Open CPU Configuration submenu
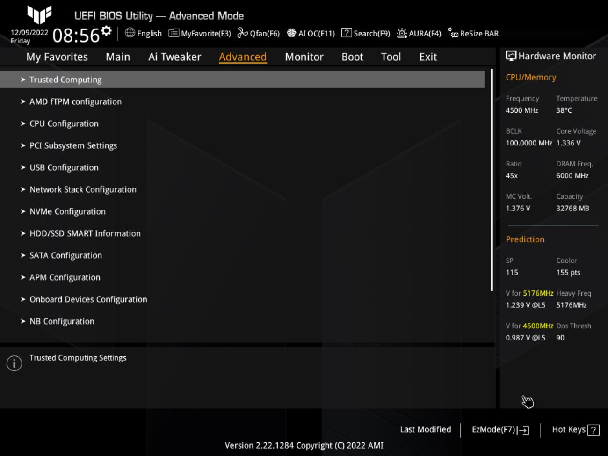608x456 pixels. (x=64, y=123)
